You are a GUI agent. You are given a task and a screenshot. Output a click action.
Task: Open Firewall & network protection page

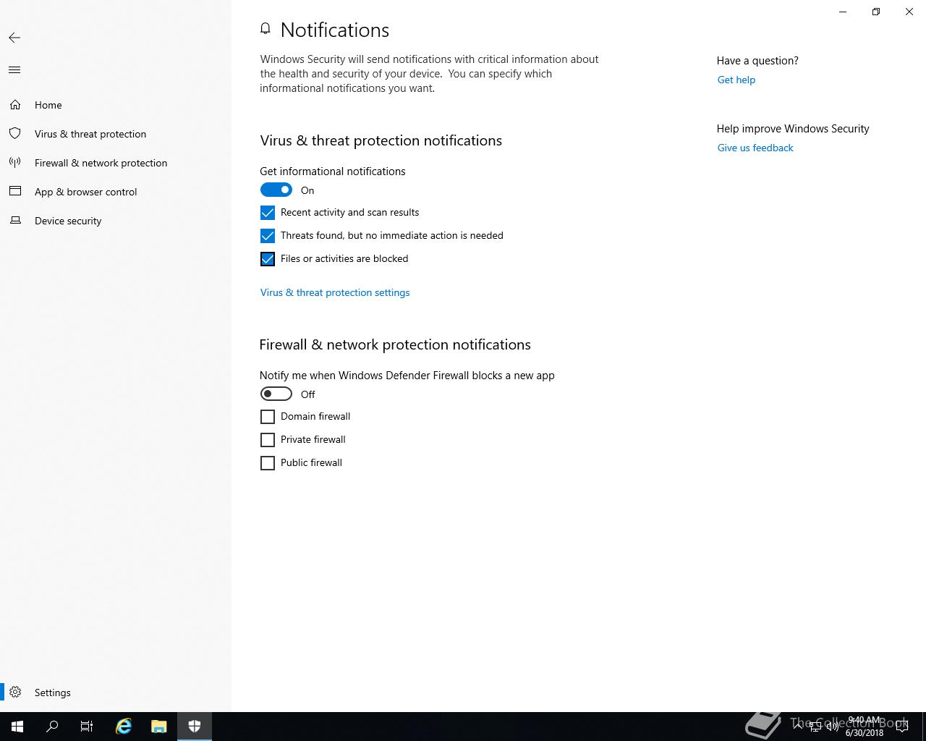click(x=116, y=163)
